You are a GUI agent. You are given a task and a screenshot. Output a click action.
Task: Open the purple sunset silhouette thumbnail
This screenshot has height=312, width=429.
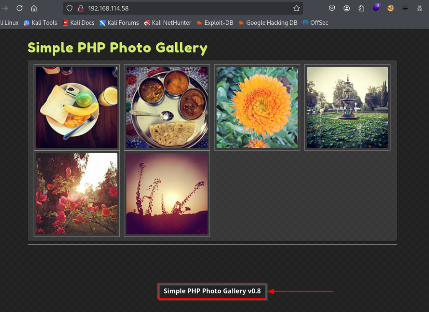(x=167, y=194)
